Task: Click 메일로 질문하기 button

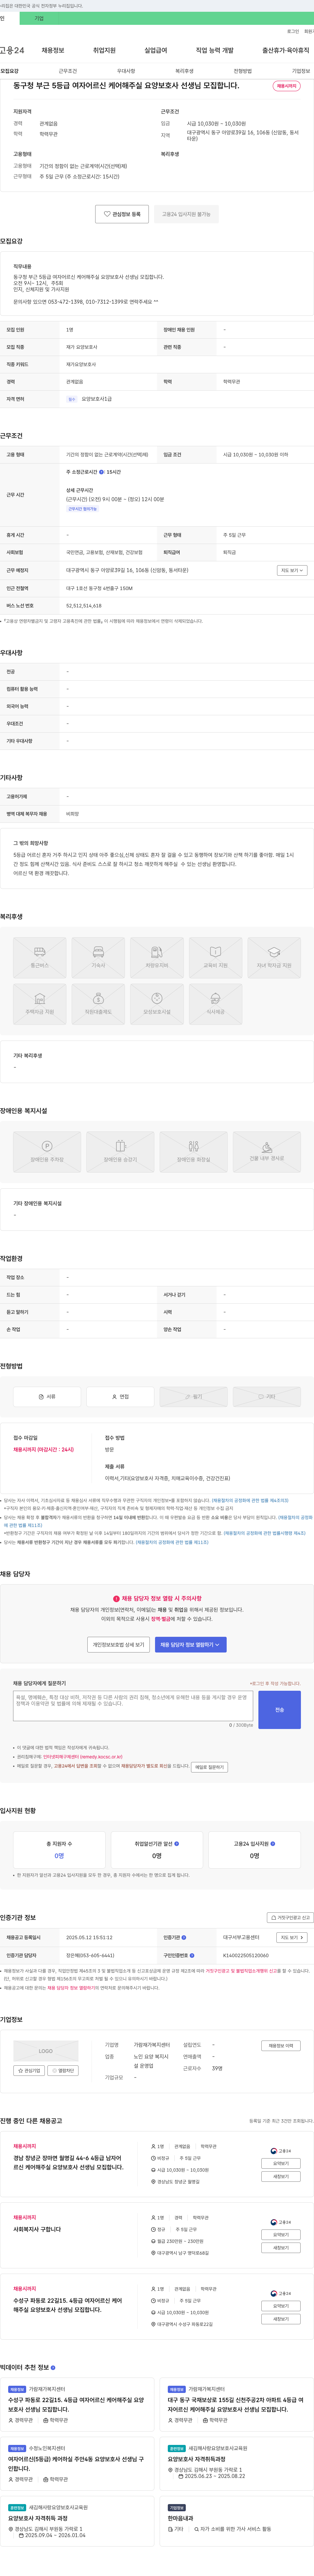Action: coord(209,1767)
